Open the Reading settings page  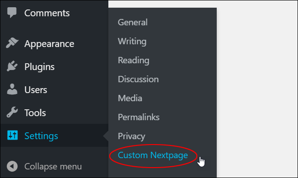(133, 61)
